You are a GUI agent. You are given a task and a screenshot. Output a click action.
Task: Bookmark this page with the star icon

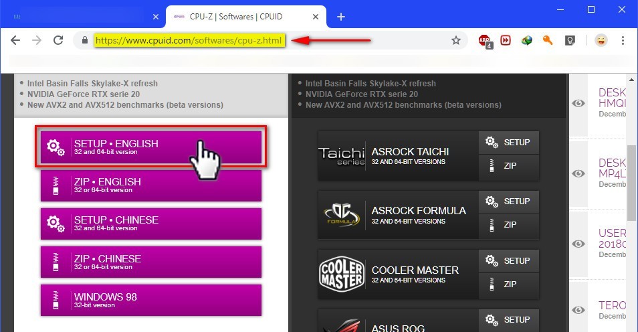point(455,40)
